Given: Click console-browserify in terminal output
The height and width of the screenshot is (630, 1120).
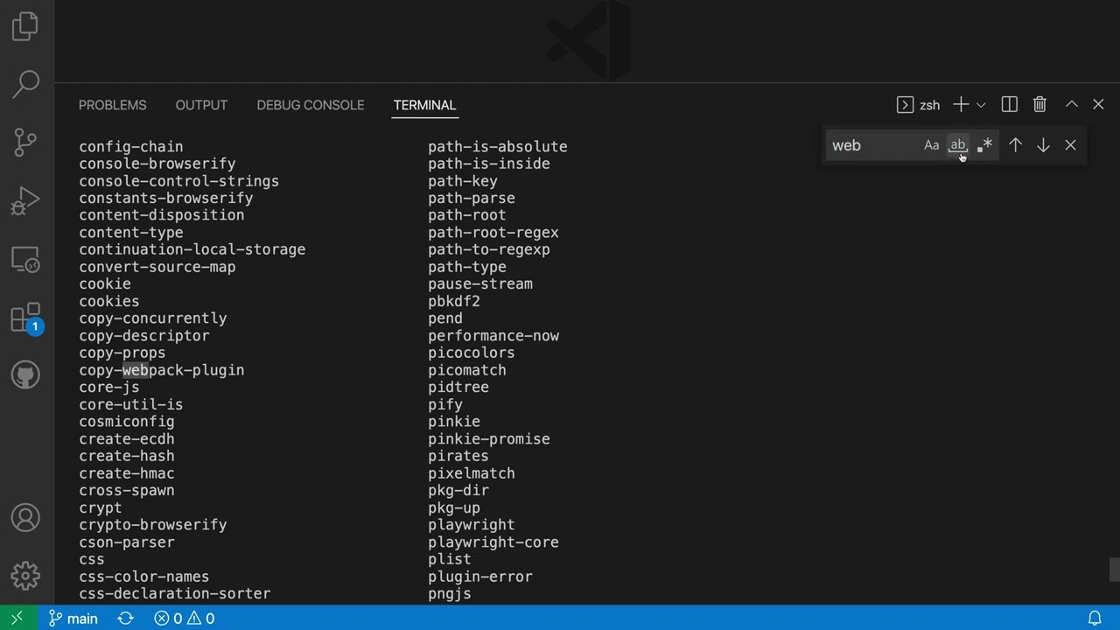Looking at the screenshot, I should (x=157, y=164).
